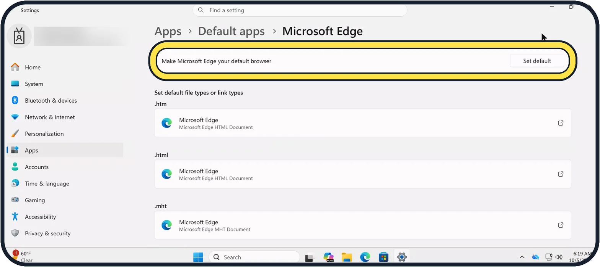Open the .htm Microsoft Edge association
The height and width of the screenshot is (267, 600).
(363, 123)
